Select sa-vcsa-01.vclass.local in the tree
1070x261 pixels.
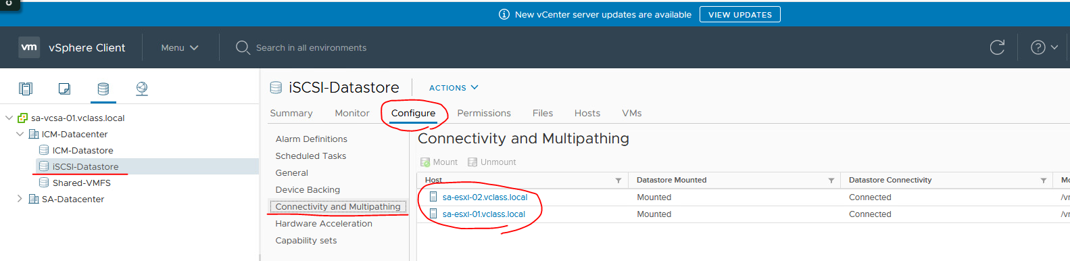pos(78,118)
